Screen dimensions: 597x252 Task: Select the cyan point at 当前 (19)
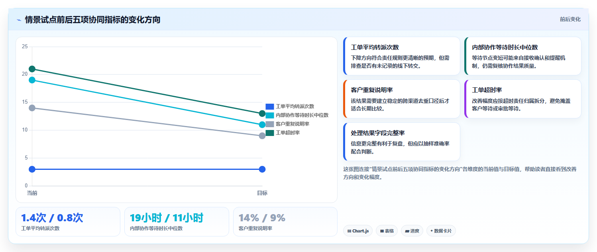pyautogui.click(x=32, y=80)
